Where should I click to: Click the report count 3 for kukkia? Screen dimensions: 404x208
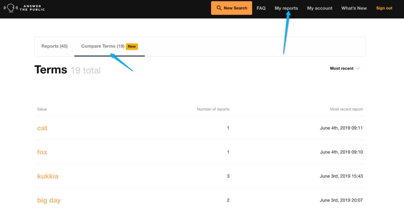(x=228, y=176)
